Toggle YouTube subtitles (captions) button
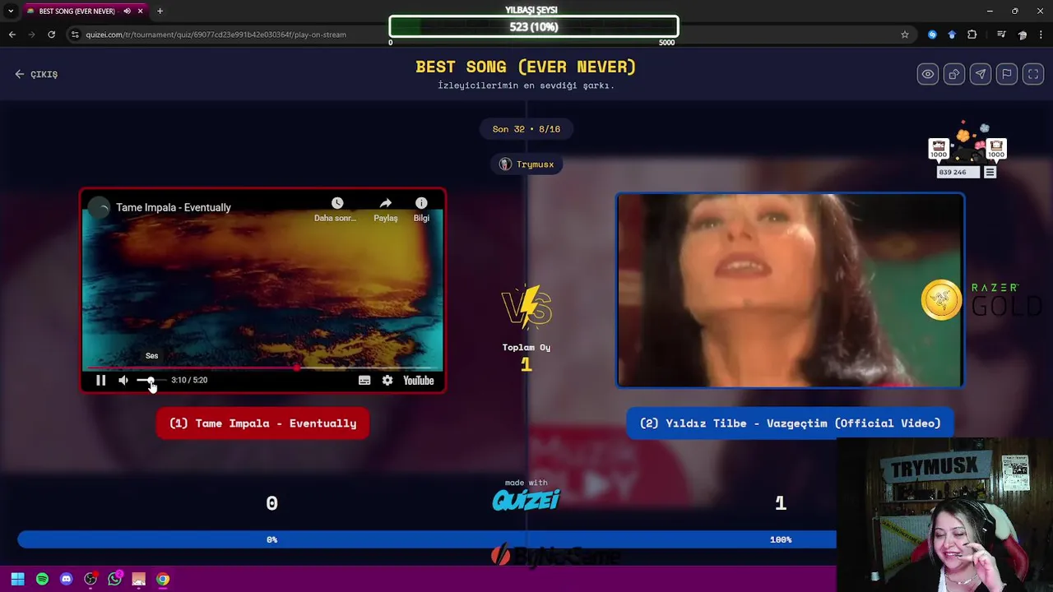 [364, 380]
